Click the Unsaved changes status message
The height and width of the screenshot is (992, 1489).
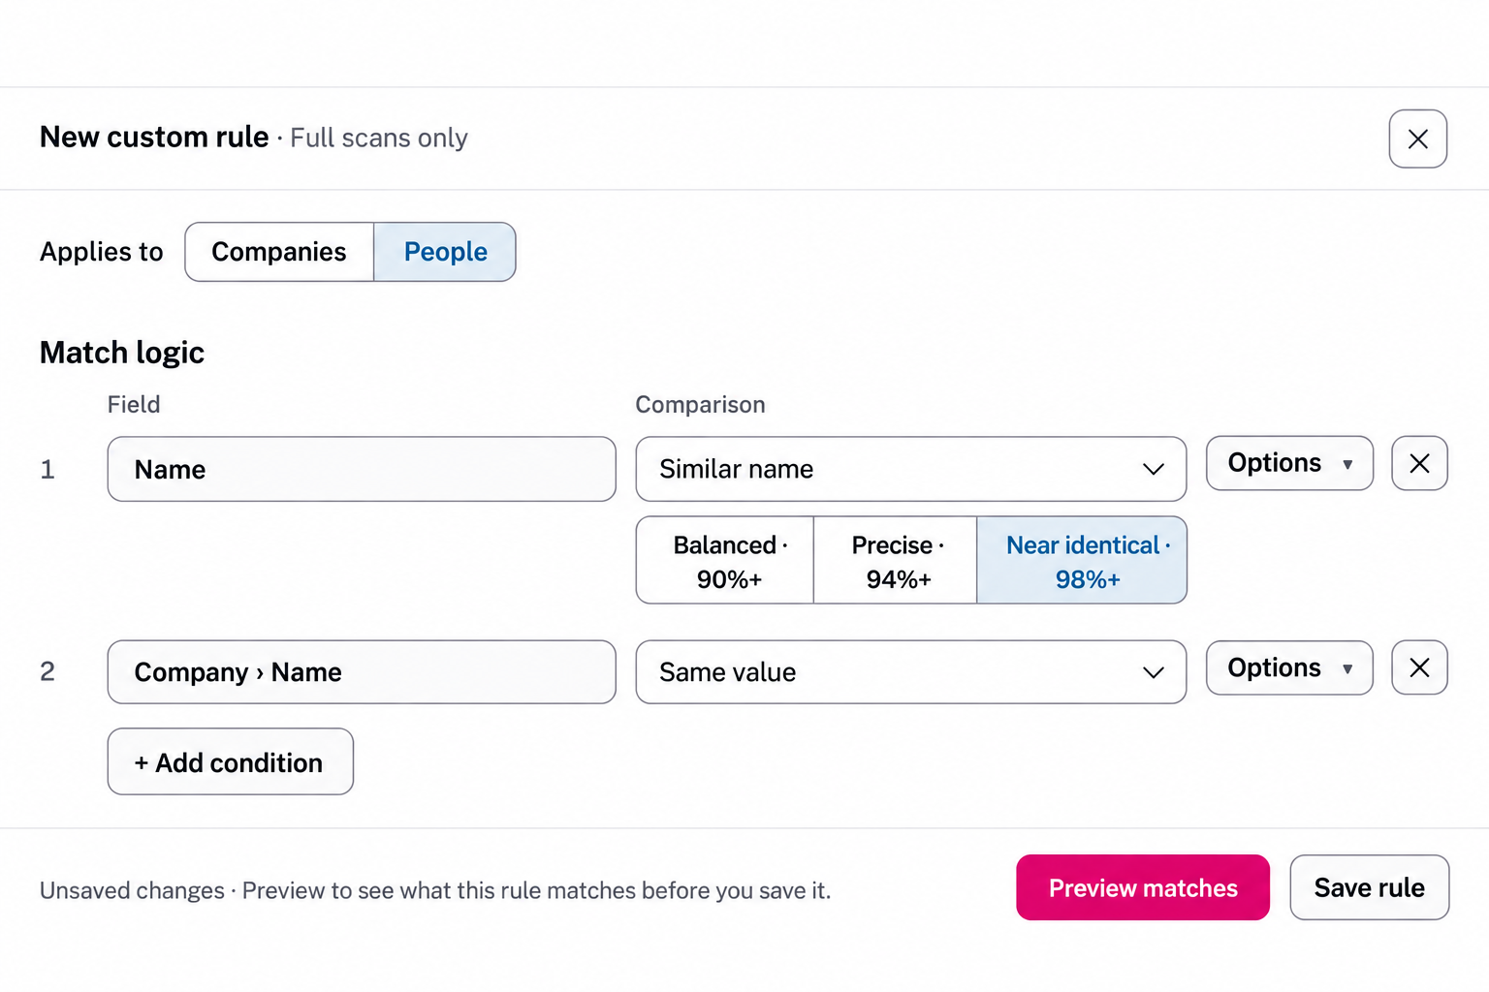click(435, 890)
